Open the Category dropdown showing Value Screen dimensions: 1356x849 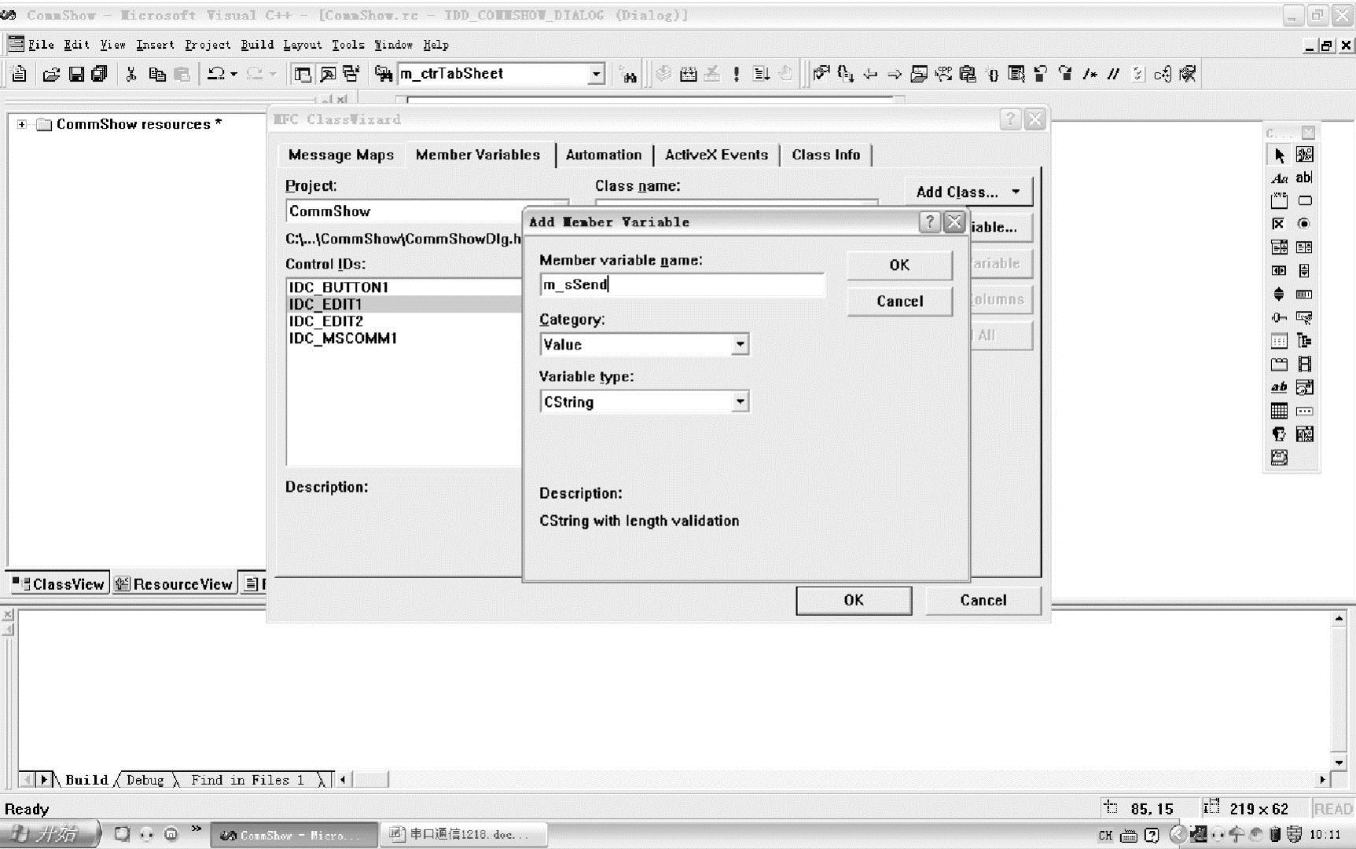point(740,344)
